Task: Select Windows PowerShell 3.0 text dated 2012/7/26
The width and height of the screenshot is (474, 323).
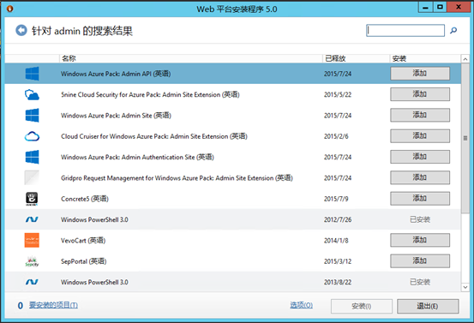Action: (94, 219)
